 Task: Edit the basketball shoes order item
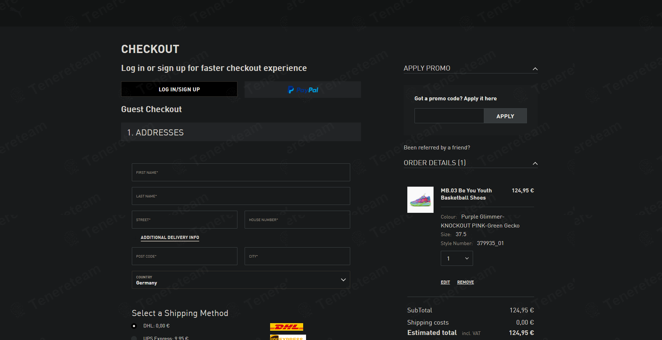445,282
